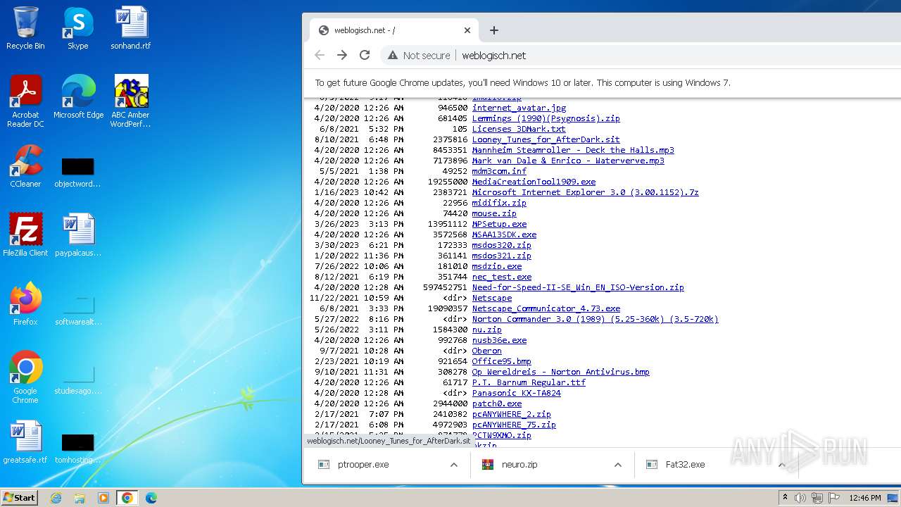Click Chrome forward arrow

click(342, 55)
